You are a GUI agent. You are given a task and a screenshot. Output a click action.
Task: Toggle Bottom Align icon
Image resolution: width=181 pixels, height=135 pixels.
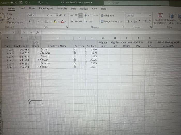pyautogui.click(x=80, y=15)
